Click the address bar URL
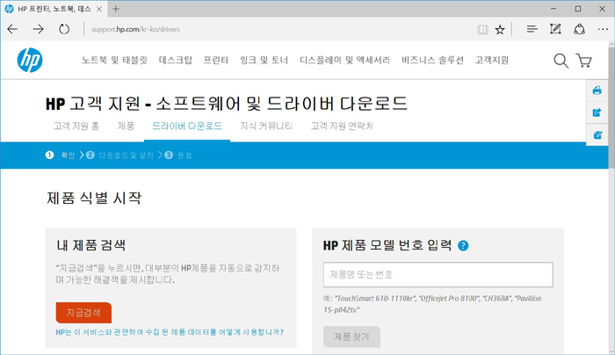This screenshot has width=615, height=355. coord(135,29)
